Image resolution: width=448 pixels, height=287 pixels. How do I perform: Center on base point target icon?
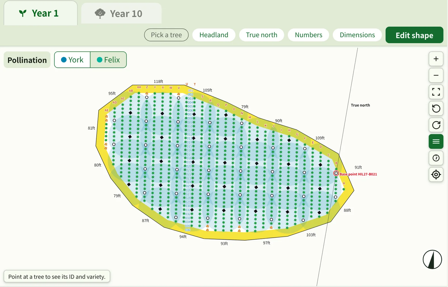point(436,174)
